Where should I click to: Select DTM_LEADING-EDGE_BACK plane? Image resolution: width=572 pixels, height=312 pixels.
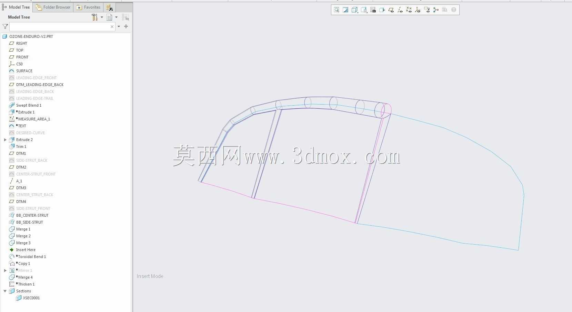click(40, 85)
